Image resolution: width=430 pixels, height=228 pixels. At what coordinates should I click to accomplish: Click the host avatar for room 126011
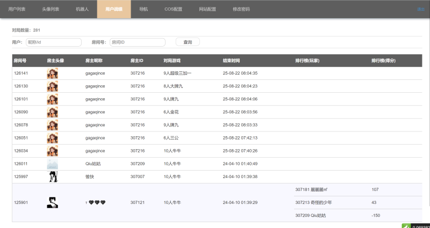(x=52, y=164)
